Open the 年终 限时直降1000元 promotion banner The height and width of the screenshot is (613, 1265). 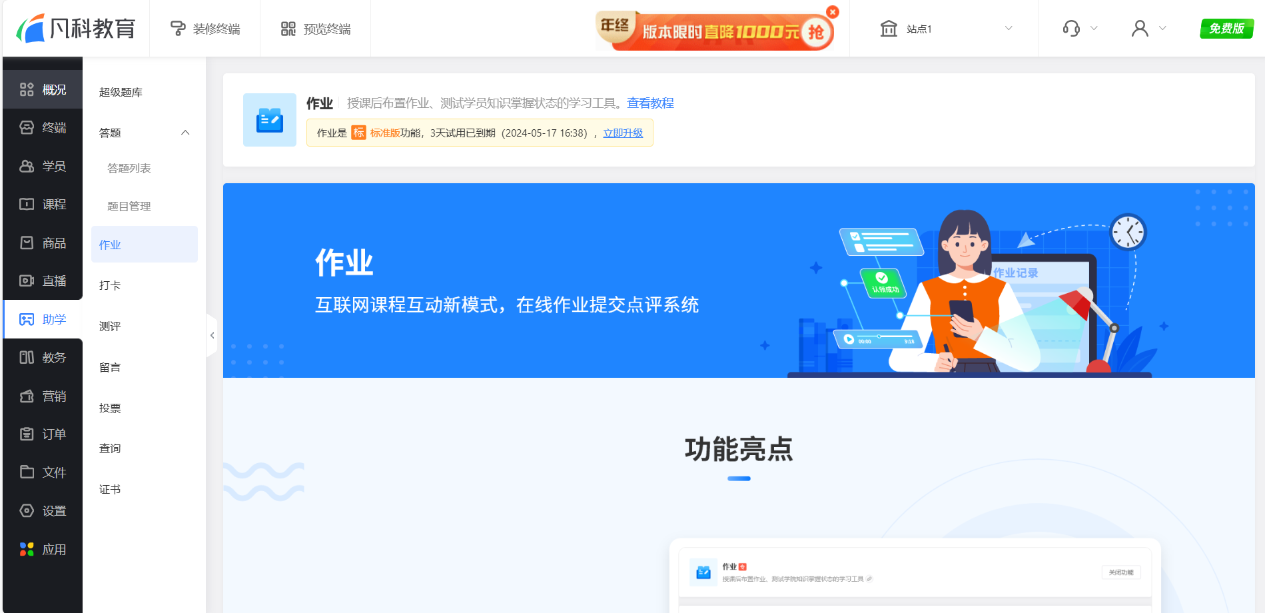pos(714,31)
